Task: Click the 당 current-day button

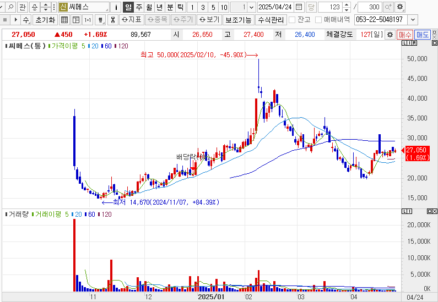Action: [x=311, y=7]
